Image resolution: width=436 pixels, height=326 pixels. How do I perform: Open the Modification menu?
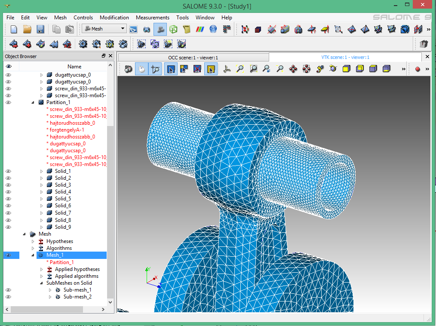click(114, 18)
